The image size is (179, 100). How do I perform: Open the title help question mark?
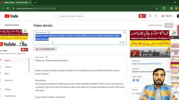pyautogui.click(x=49, y=32)
